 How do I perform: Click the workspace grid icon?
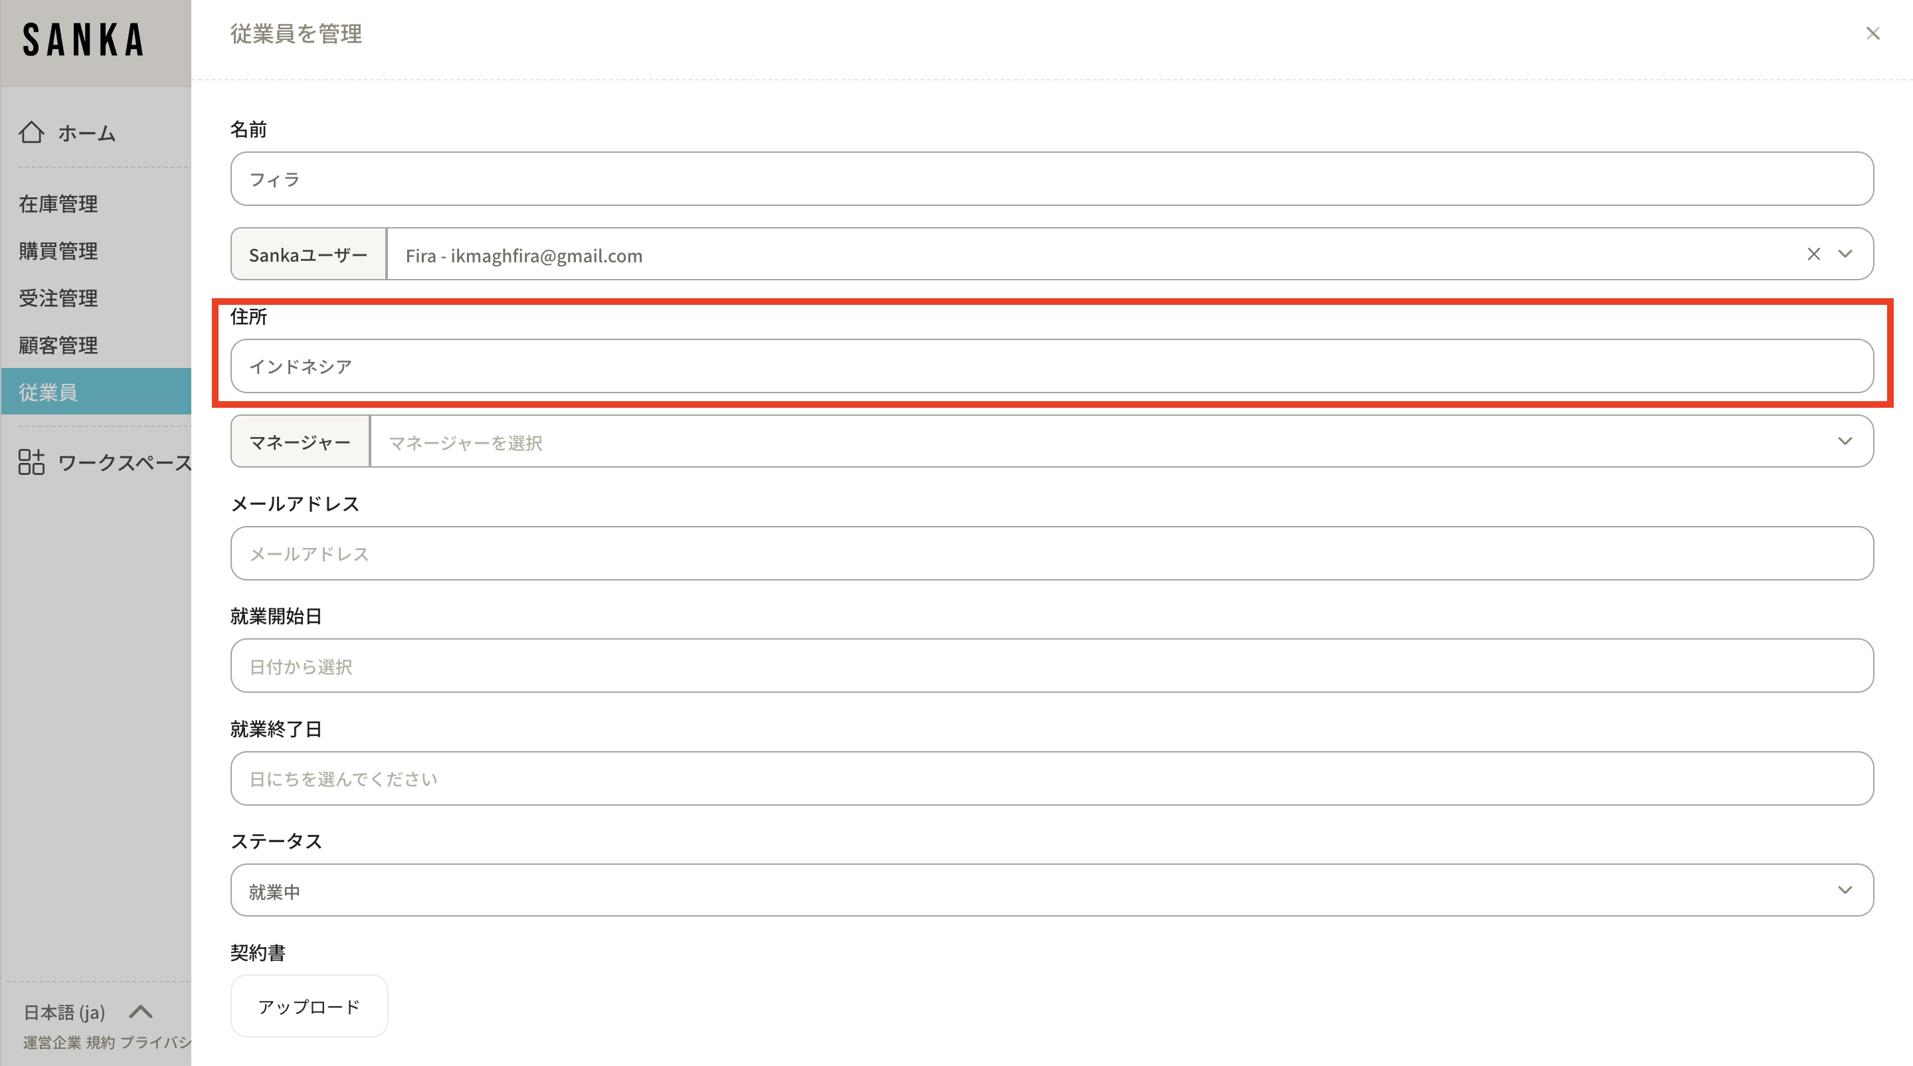[31, 462]
